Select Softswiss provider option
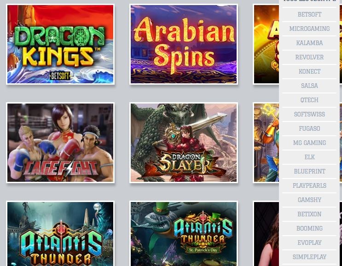This screenshot has width=342, height=266. coord(309,114)
